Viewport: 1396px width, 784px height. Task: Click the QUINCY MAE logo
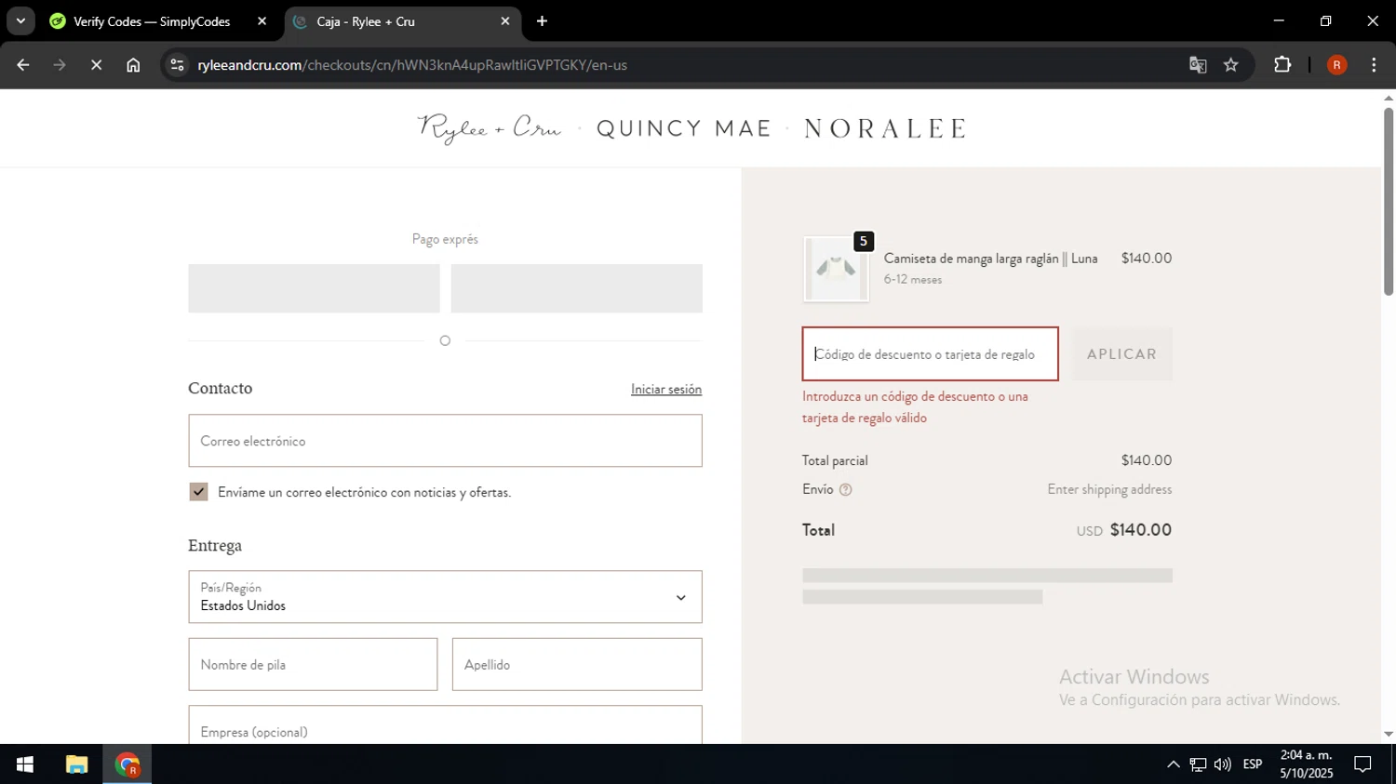(684, 128)
